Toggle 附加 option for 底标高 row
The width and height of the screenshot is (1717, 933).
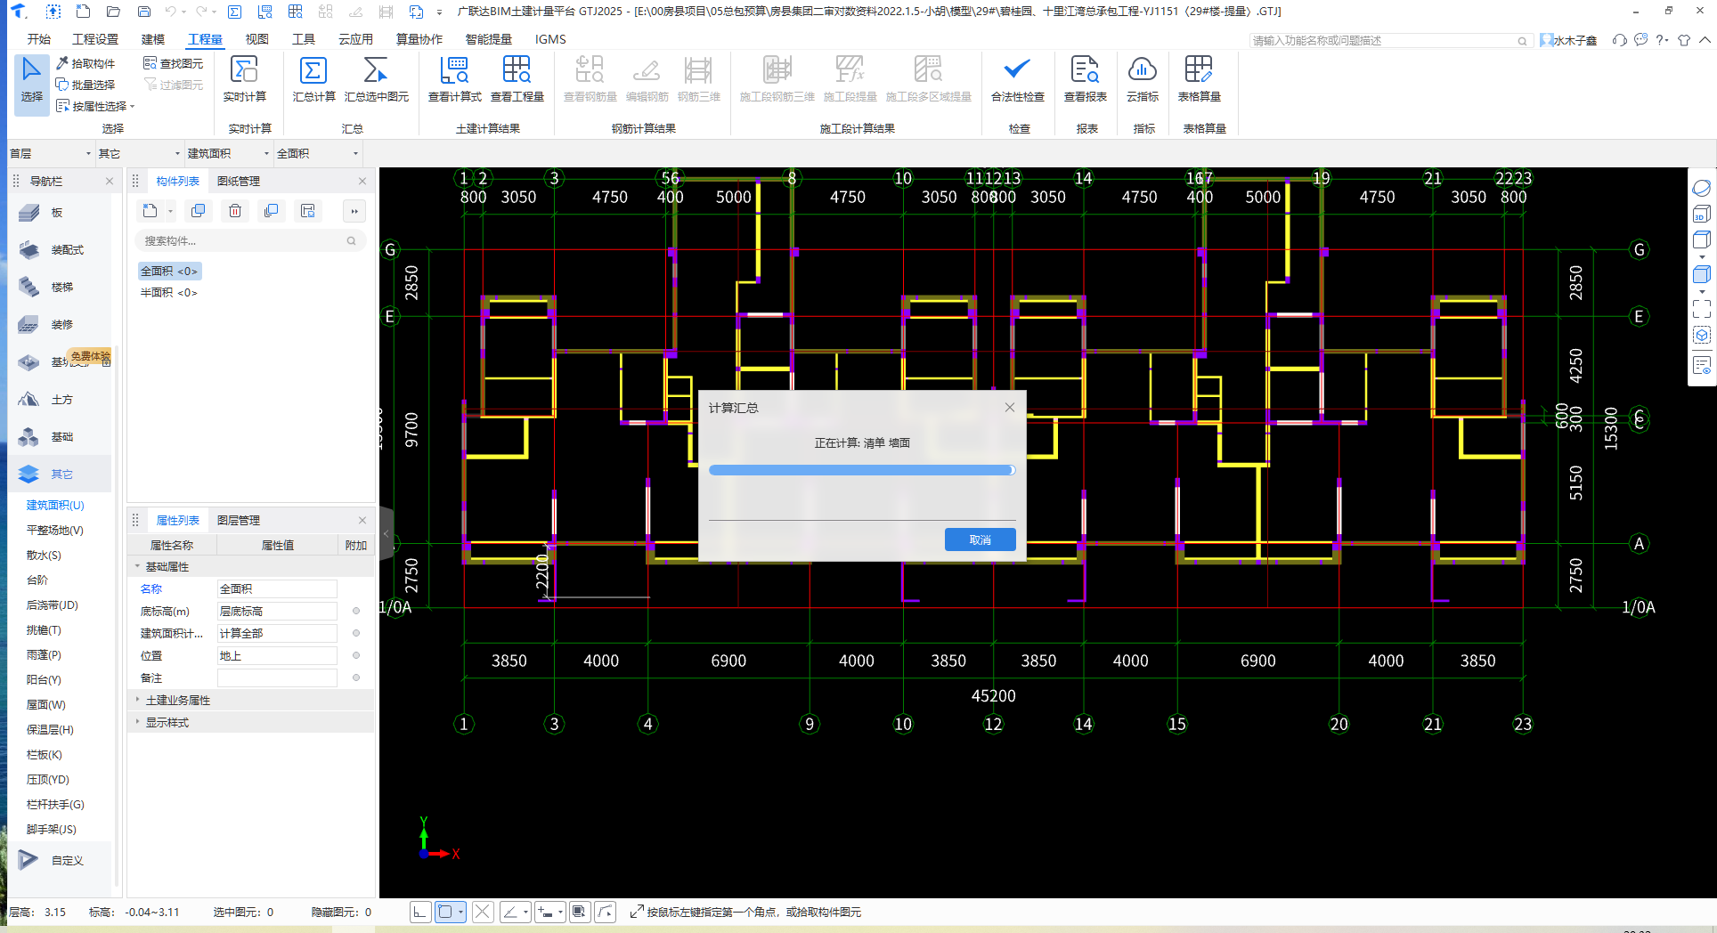coord(356,611)
